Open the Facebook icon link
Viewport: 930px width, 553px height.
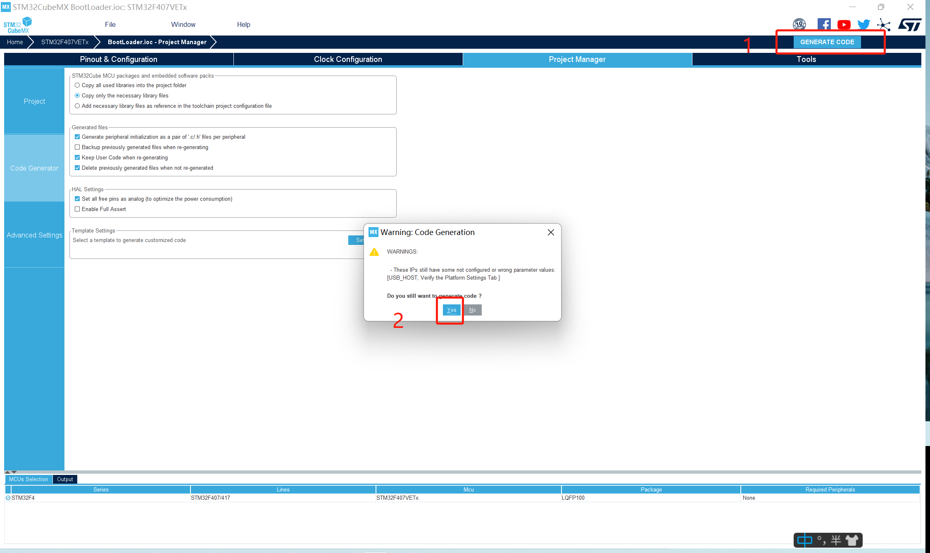click(x=824, y=24)
